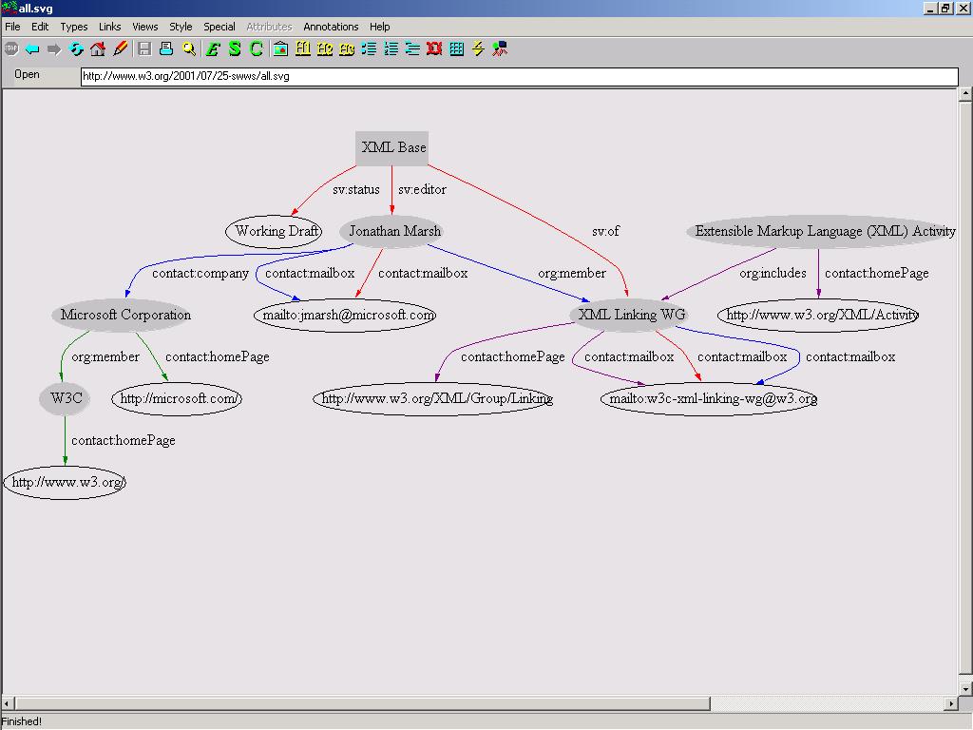
Task: Click the vertical scrollbar down arrow
Action: coord(965,688)
